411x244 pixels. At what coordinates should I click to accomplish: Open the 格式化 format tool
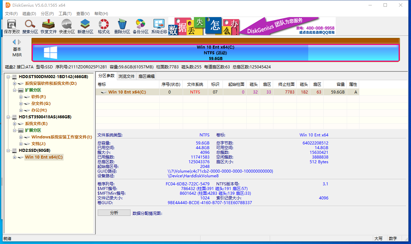pyautogui.click(x=104, y=26)
